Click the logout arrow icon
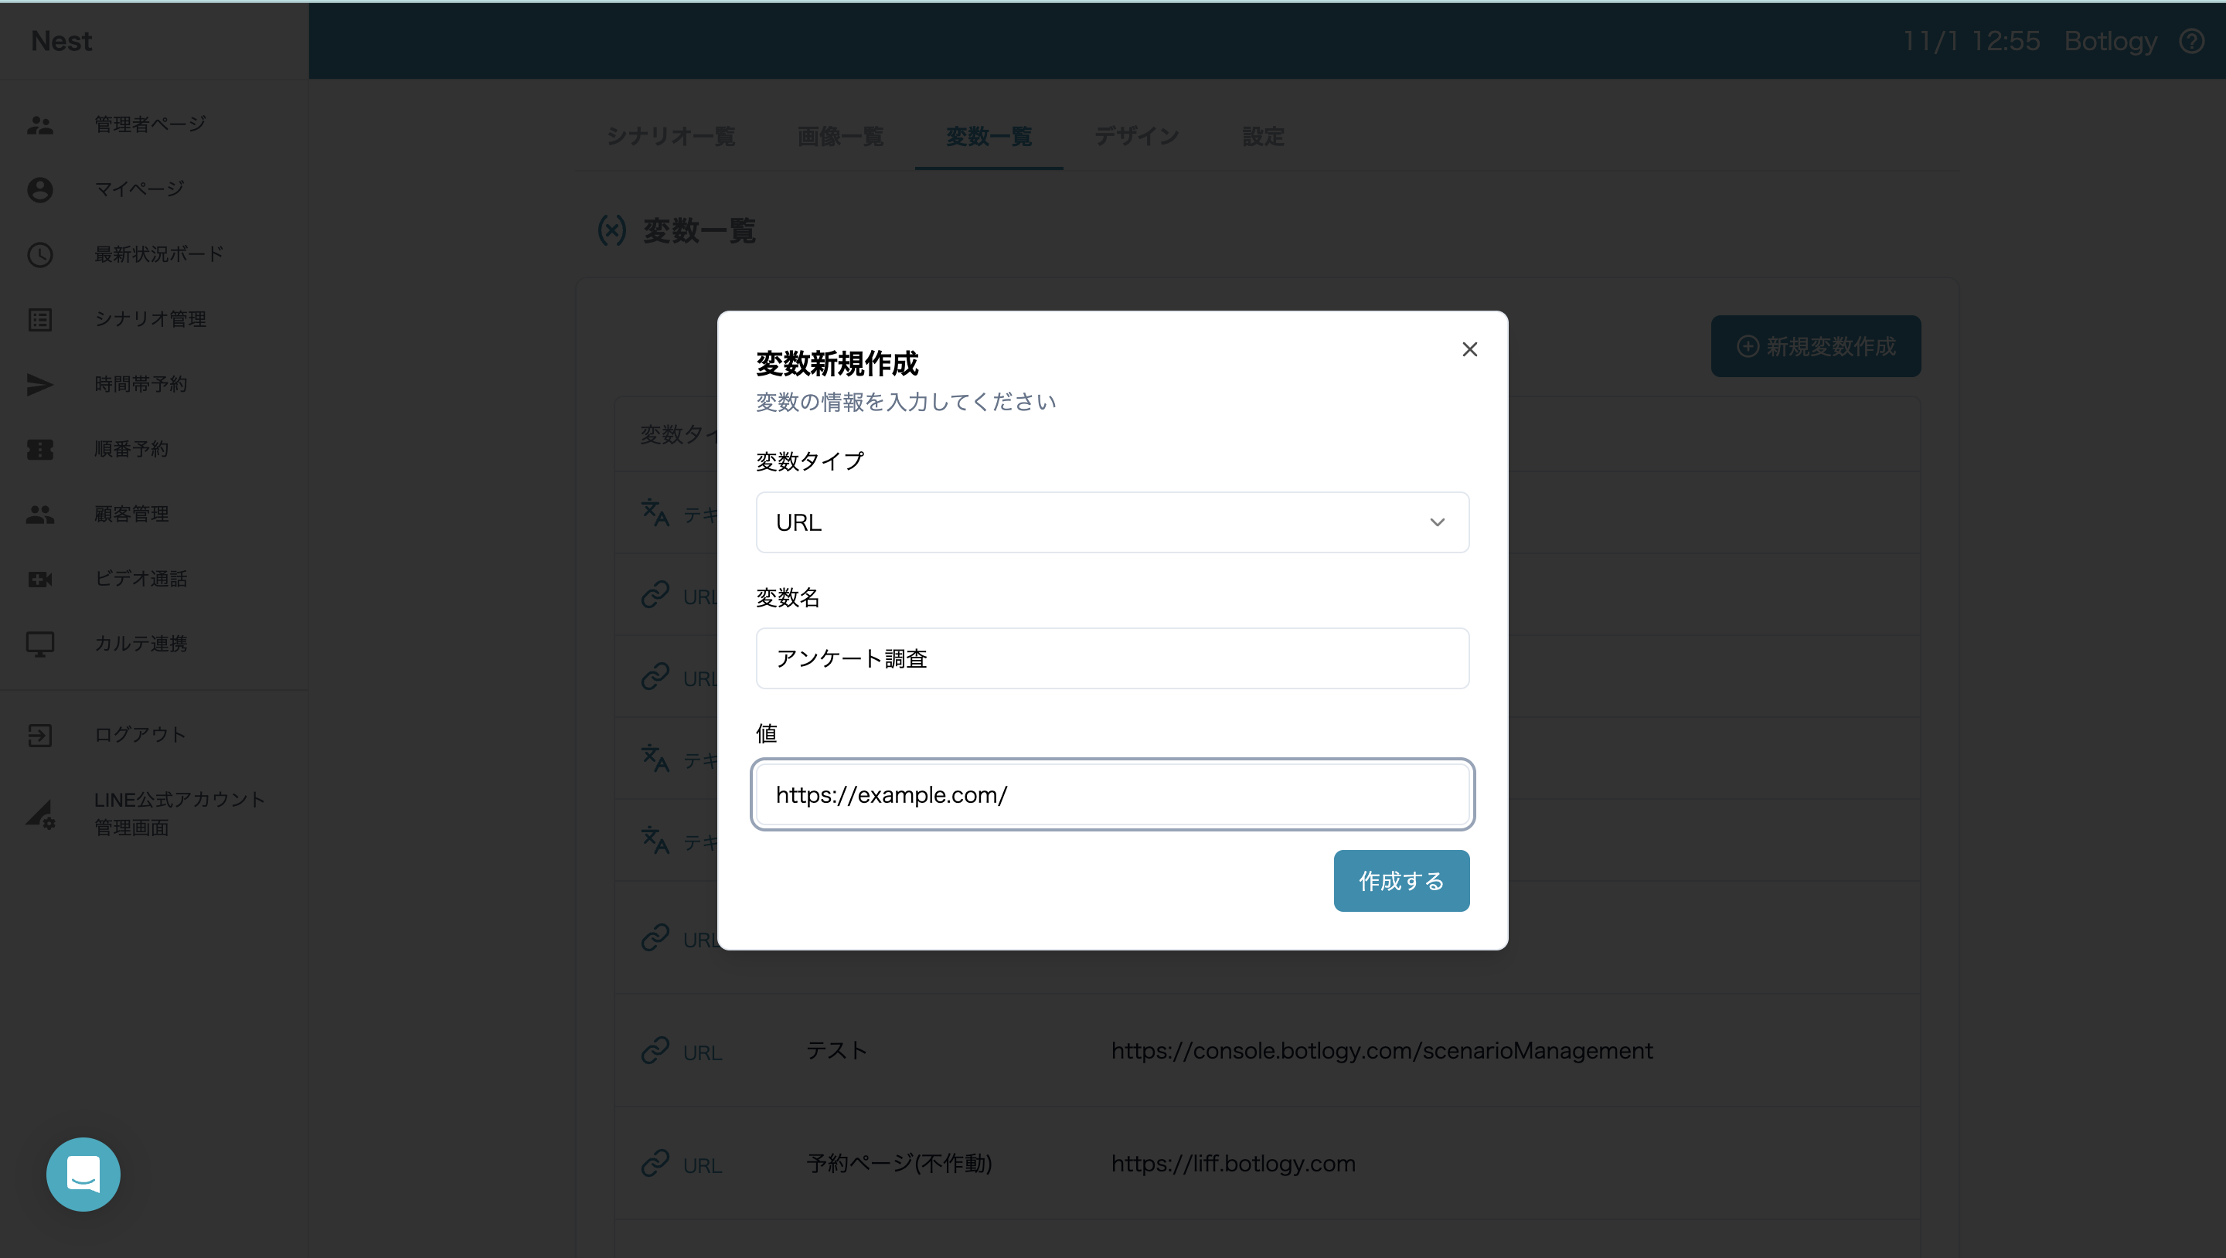The height and width of the screenshot is (1258, 2226). coord(39,736)
